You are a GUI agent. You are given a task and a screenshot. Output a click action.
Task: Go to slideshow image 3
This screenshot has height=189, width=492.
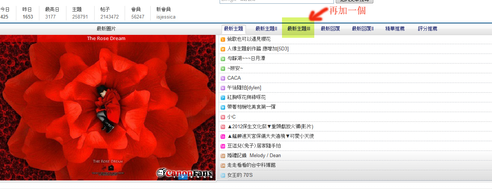[191, 177]
